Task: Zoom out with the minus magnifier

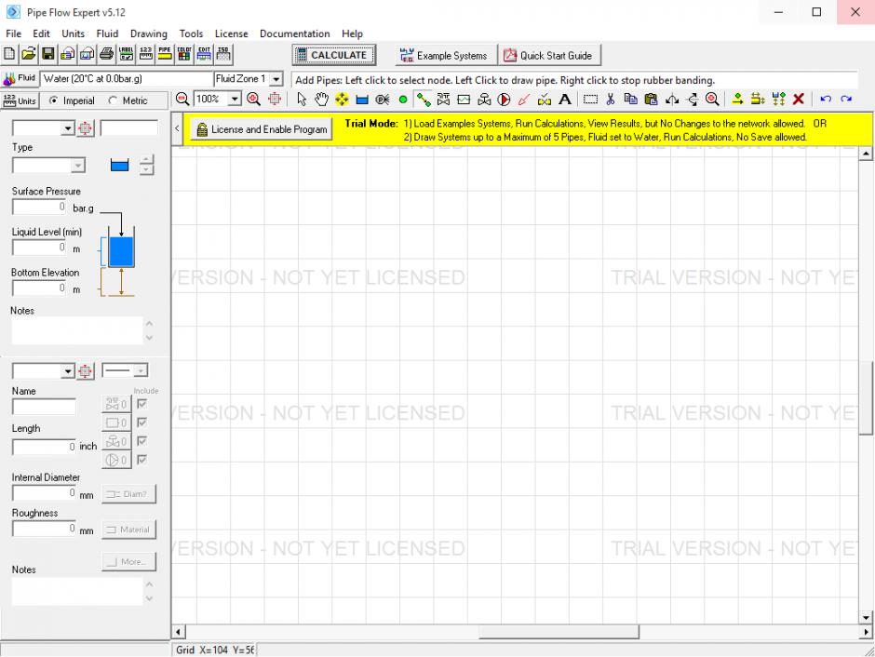Action: pyautogui.click(x=182, y=100)
